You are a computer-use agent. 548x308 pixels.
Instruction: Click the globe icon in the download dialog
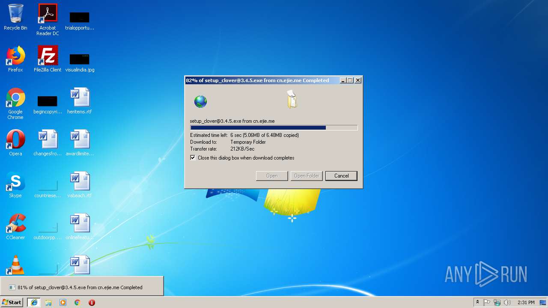[200, 101]
